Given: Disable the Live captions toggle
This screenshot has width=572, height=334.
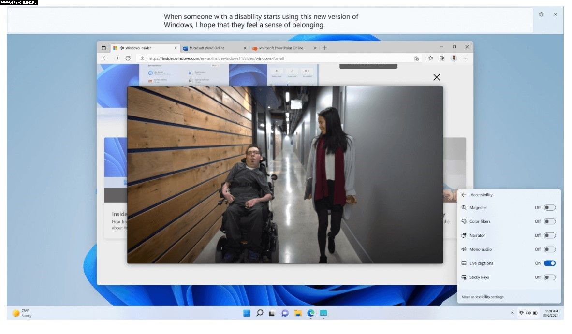Looking at the screenshot, I should click(549, 263).
